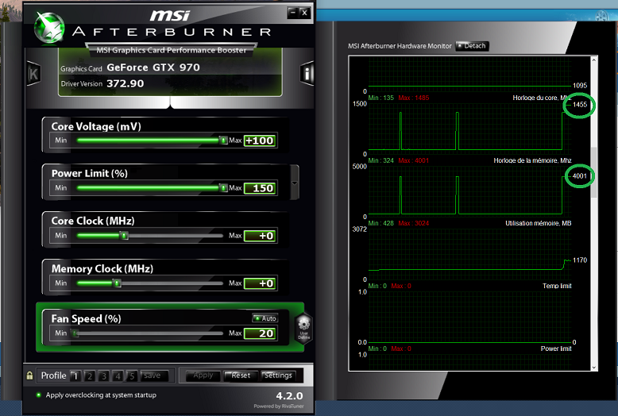The image size is (618, 416).
Task: Close the Afterburner window
Action: 305,13
